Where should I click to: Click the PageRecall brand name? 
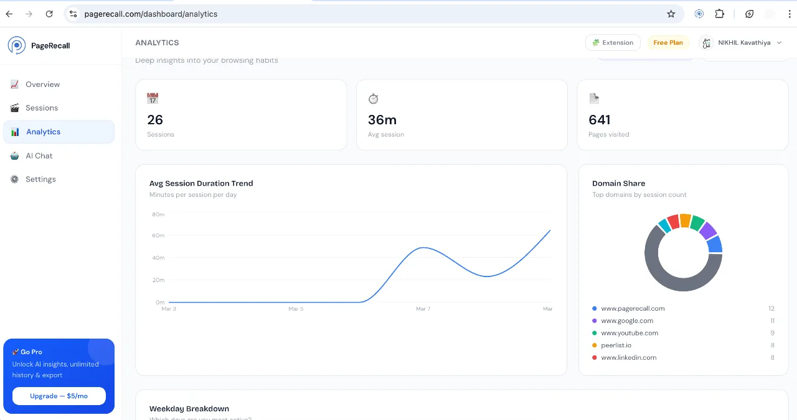pos(50,45)
